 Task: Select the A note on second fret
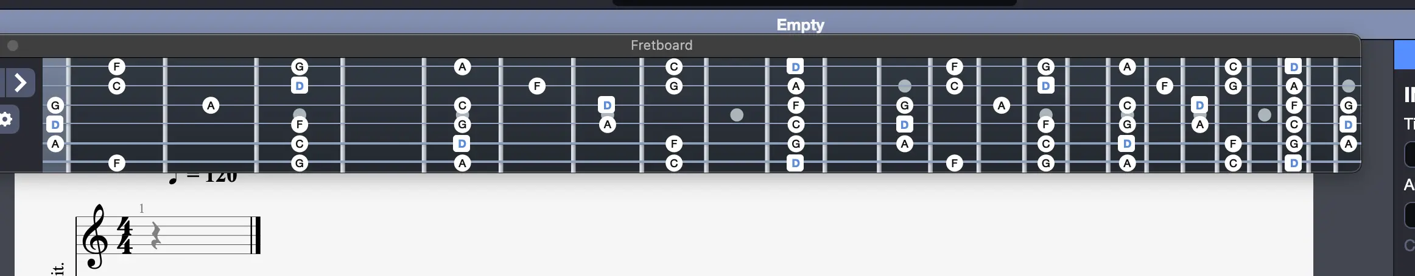[211, 106]
